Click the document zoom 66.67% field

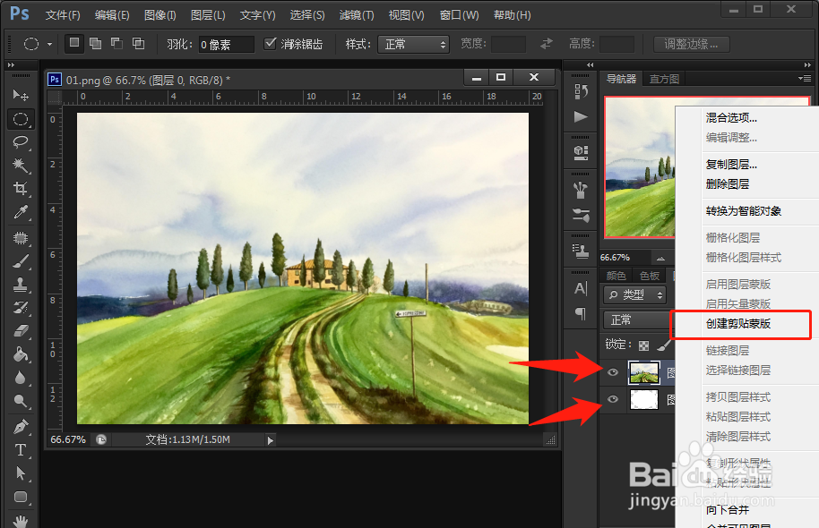[x=68, y=439]
